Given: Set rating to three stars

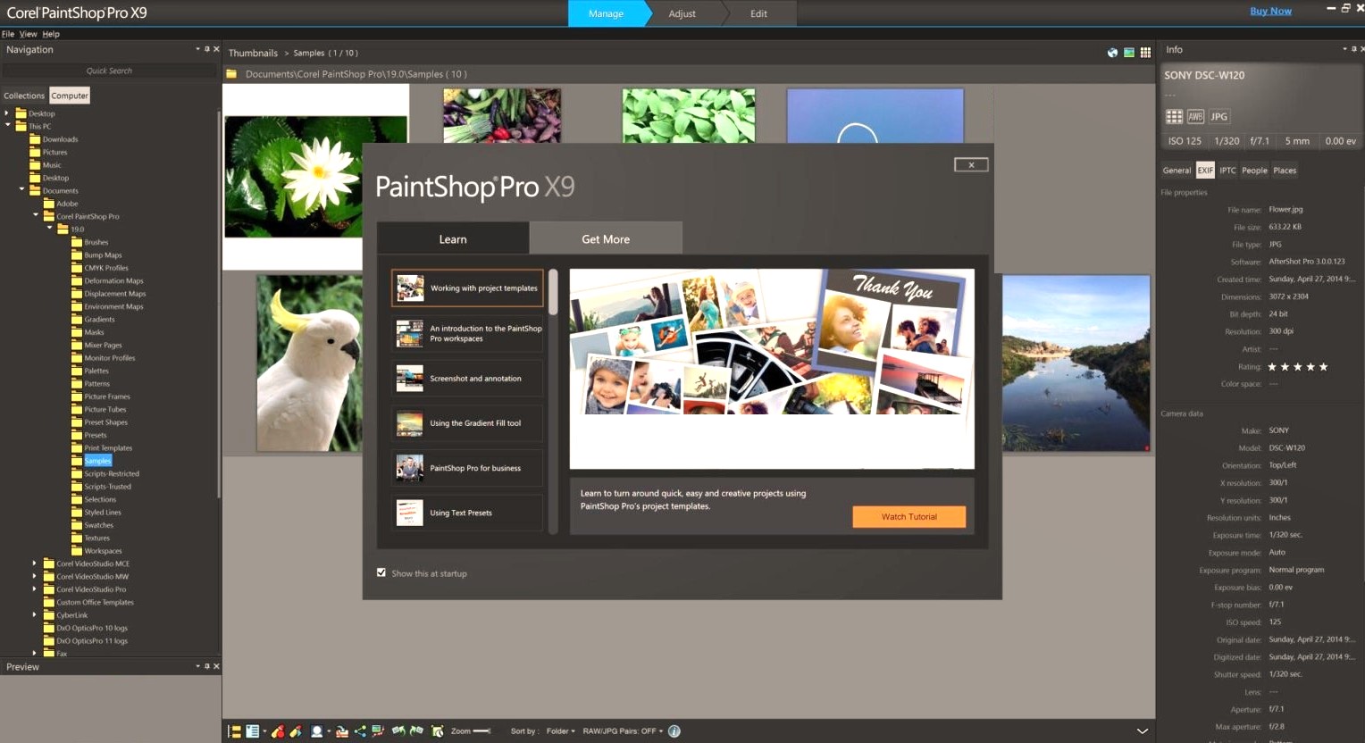Looking at the screenshot, I should tap(1298, 367).
